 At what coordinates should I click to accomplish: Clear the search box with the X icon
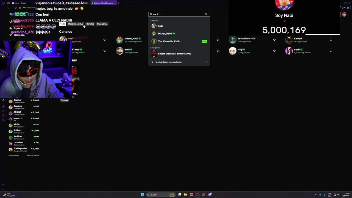point(206,14)
